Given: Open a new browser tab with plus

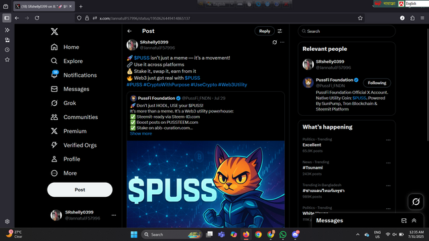Looking at the screenshot, I should [80, 6].
